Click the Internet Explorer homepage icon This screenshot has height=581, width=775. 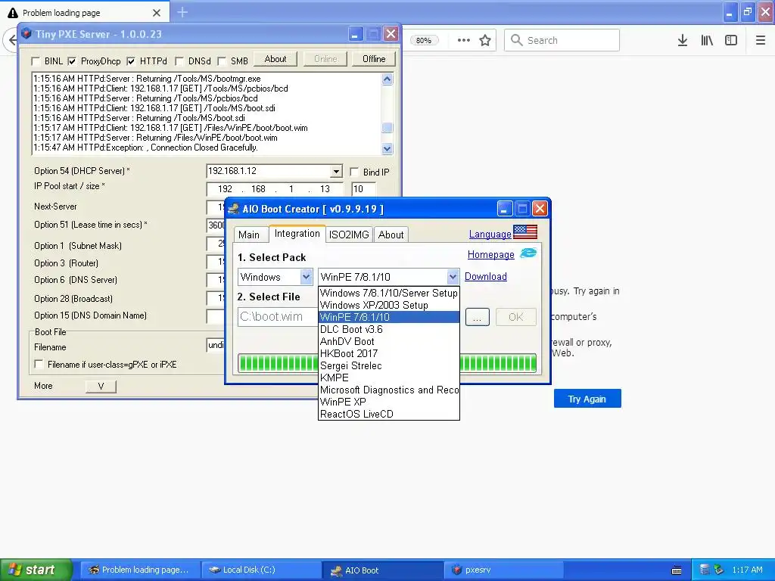528,253
